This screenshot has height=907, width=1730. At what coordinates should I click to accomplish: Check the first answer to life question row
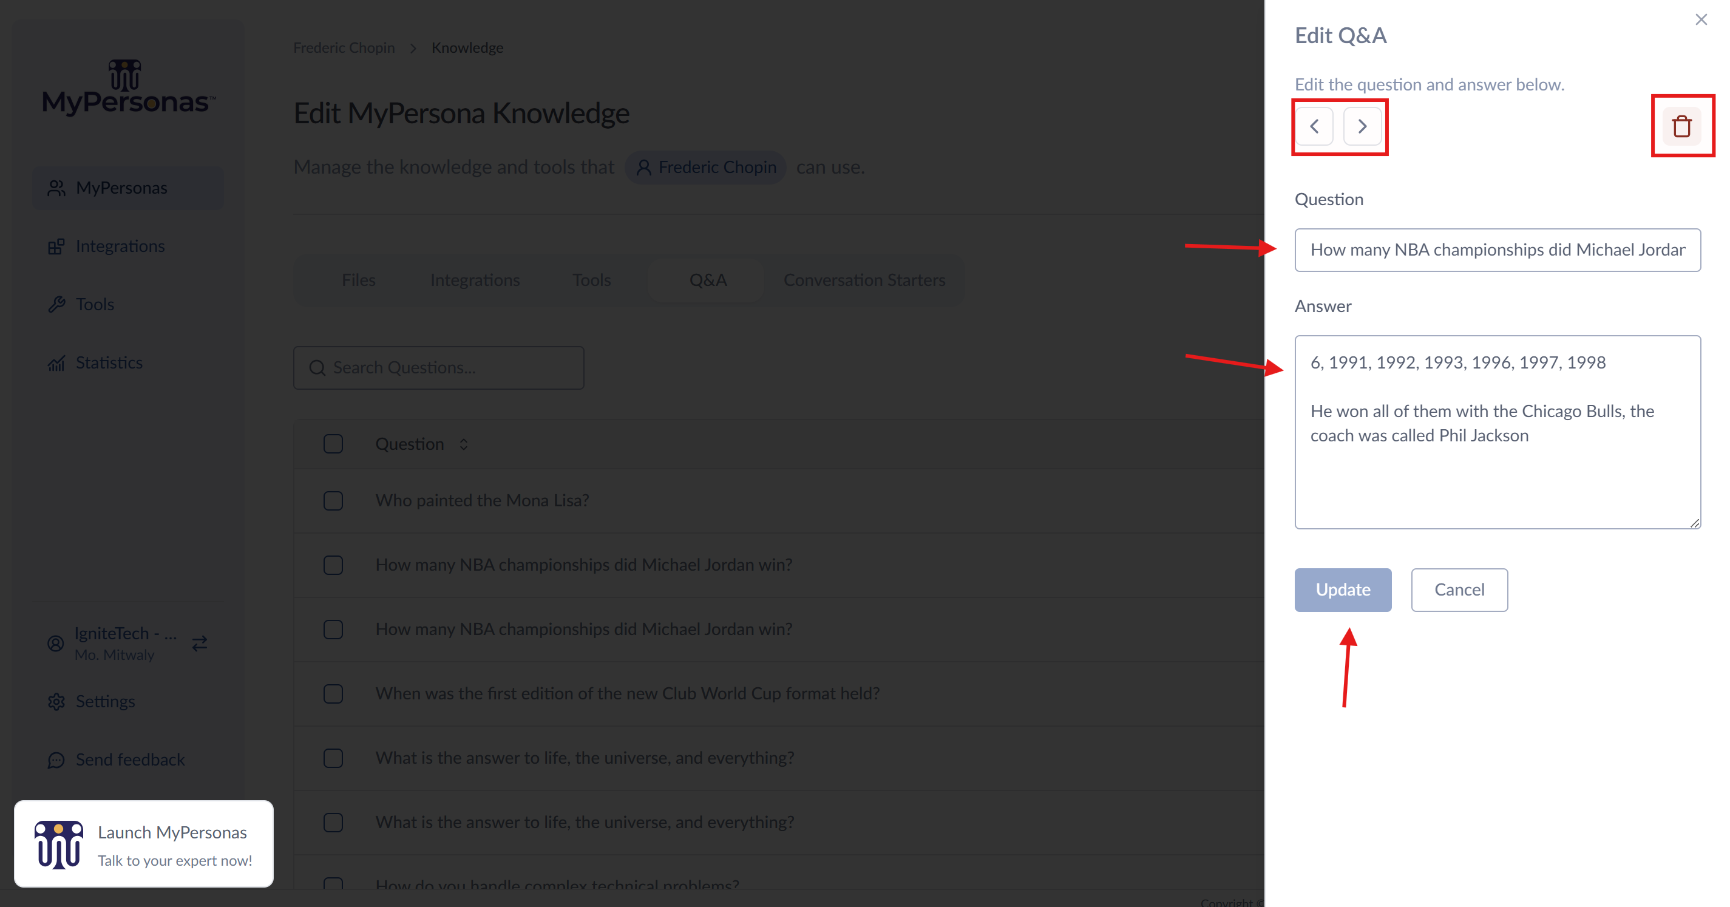coord(333,758)
